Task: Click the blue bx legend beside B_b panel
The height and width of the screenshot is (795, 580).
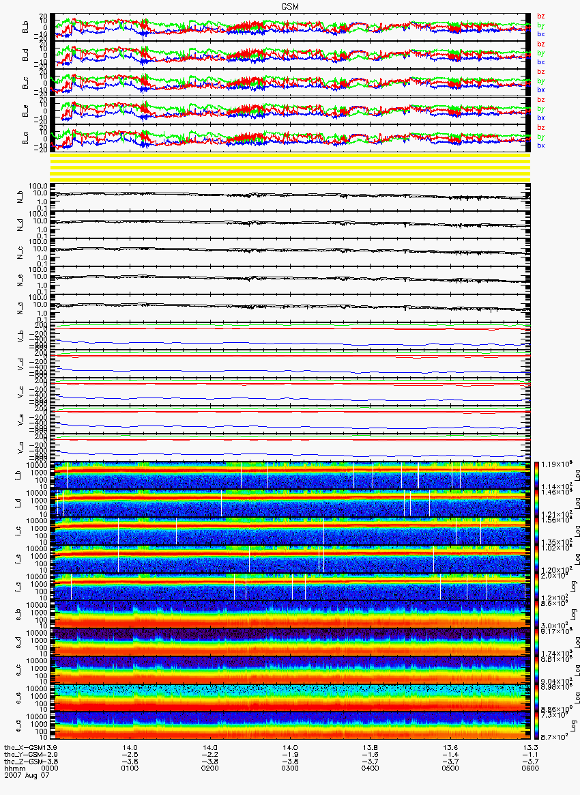Action: pyautogui.click(x=540, y=34)
